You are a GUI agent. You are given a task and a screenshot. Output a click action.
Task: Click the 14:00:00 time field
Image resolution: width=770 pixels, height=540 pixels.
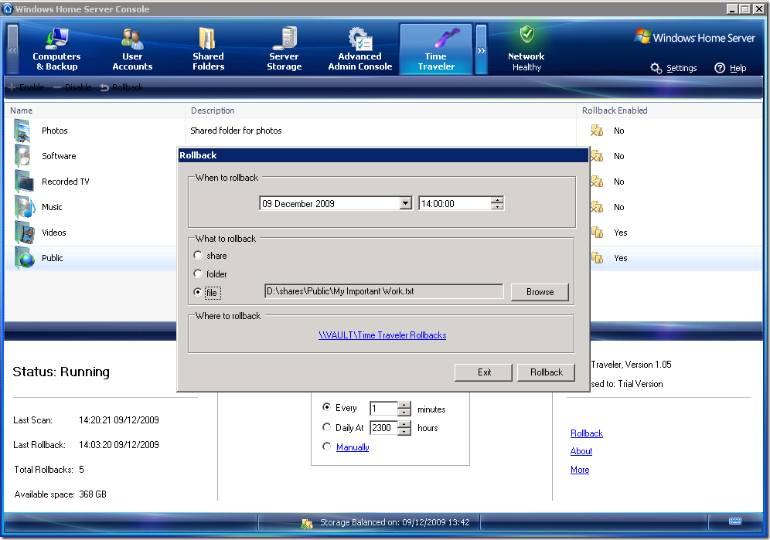click(455, 203)
